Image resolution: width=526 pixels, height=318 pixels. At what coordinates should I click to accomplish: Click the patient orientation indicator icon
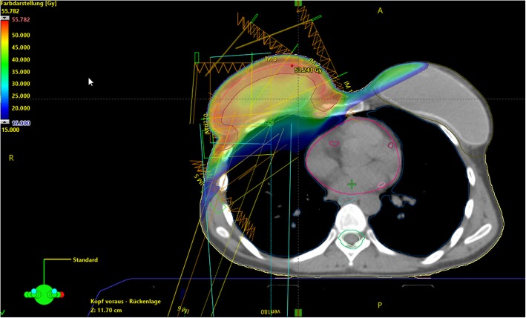click(x=43, y=294)
